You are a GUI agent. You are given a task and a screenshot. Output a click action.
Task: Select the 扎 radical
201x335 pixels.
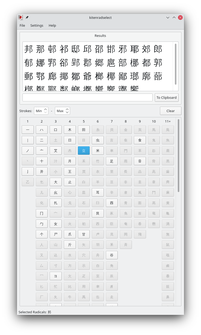coord(56,203)
